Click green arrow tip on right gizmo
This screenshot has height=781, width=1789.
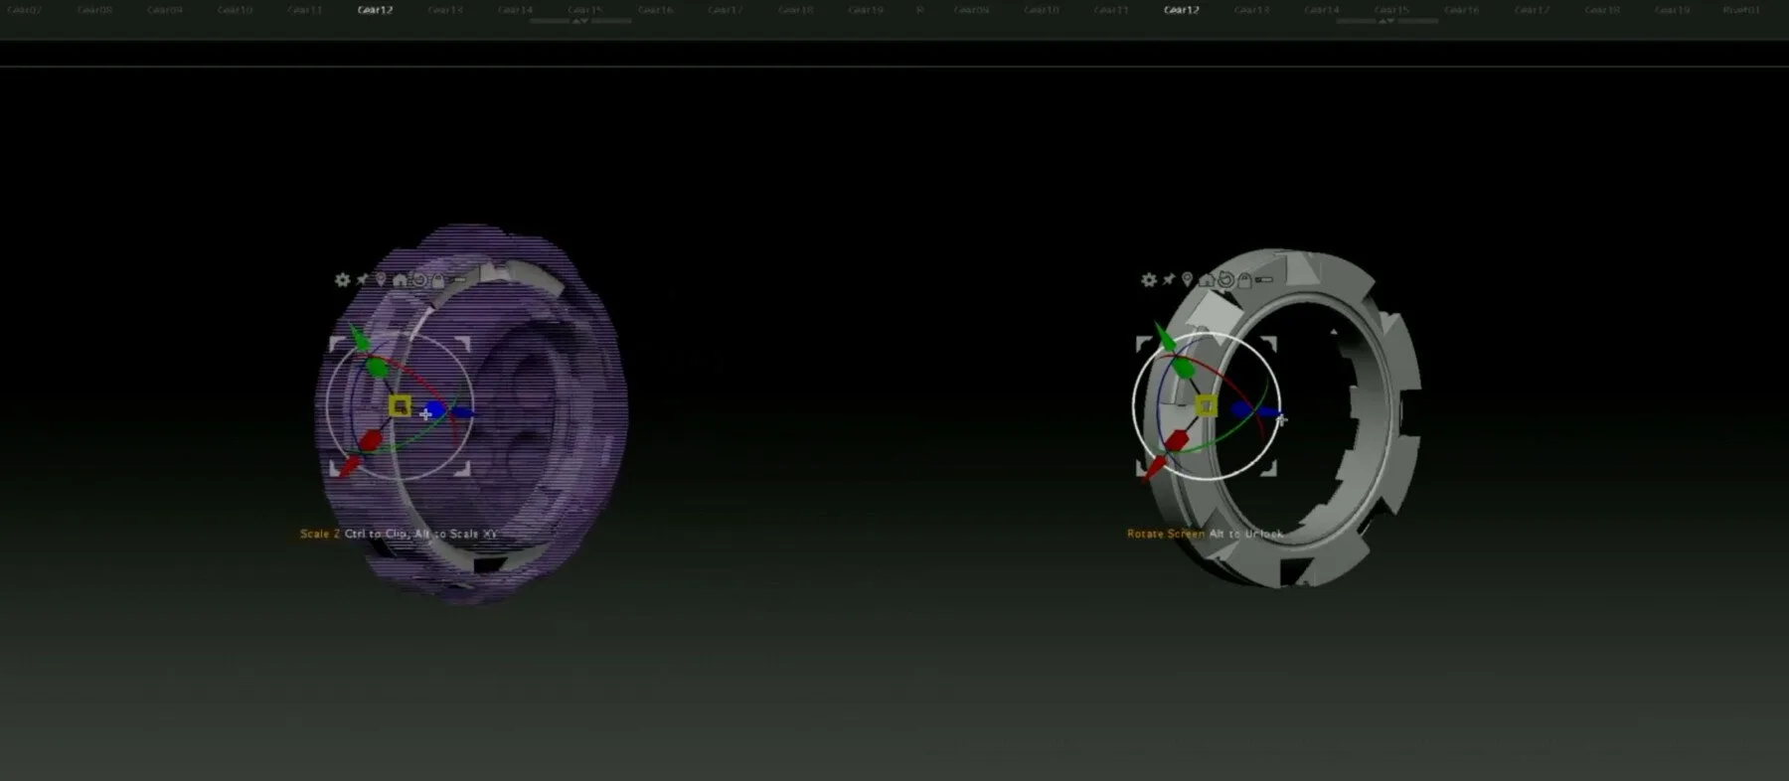(1165, 338)
